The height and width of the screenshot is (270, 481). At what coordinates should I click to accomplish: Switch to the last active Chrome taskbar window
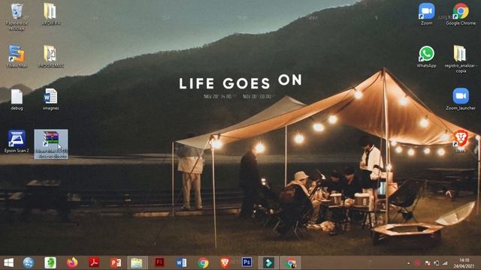pyautogui.click(x=291, y=262)
